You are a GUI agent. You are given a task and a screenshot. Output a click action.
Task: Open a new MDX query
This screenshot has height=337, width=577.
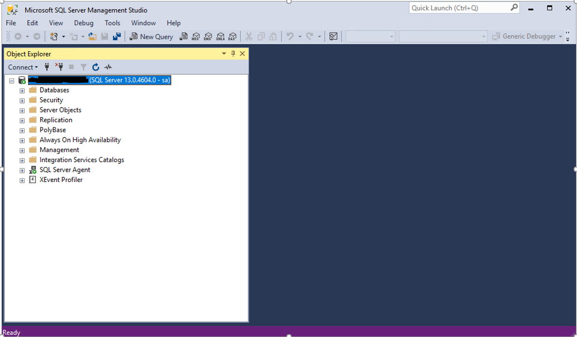(196, 36)
